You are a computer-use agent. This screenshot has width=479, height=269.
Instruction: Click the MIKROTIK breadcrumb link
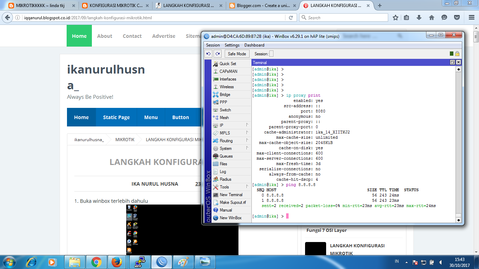click(x=125, y=139)
